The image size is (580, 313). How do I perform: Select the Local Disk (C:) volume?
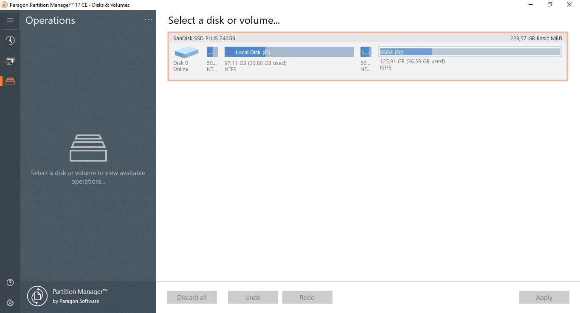click(289, 52)
